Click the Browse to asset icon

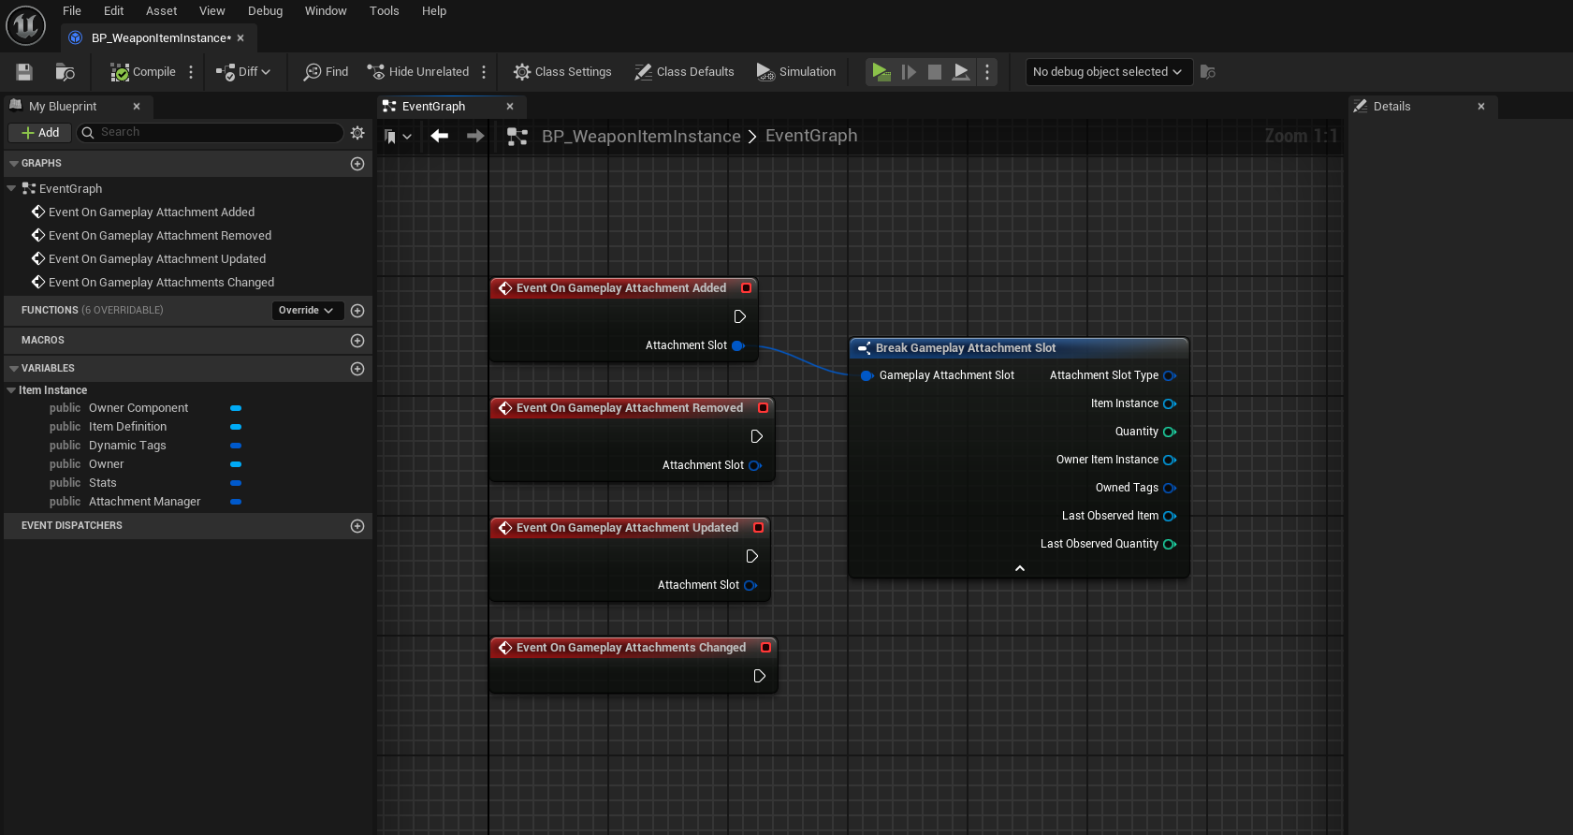point(65,72)
